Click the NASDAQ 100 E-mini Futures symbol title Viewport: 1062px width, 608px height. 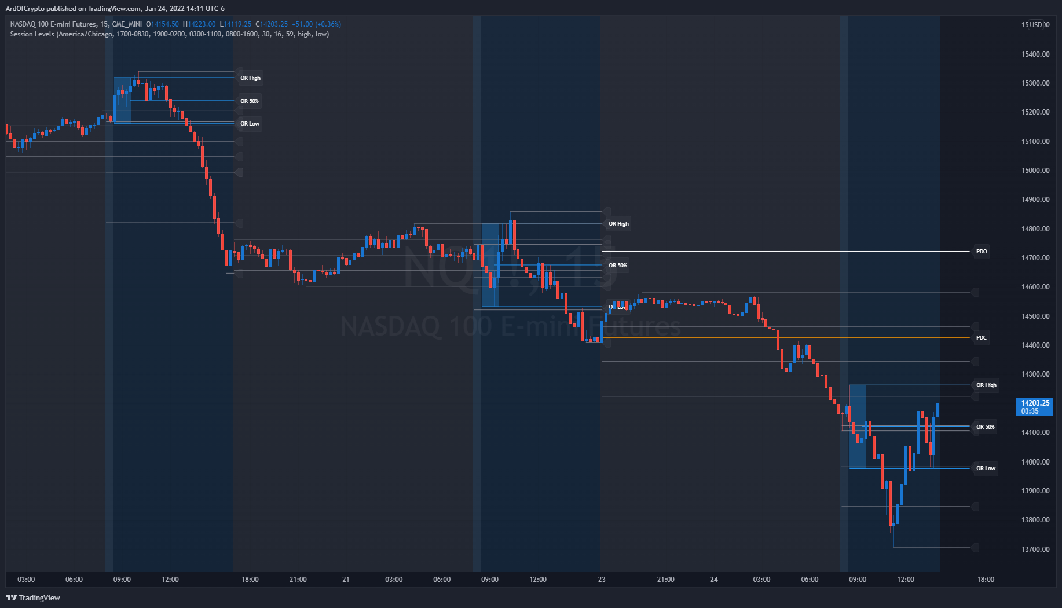[x=76, y=24]
